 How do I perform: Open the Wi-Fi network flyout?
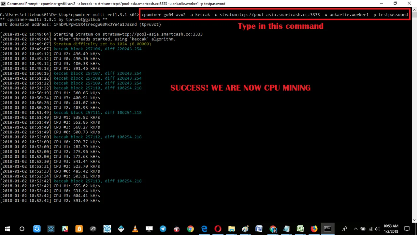click(x=370, y=229)
